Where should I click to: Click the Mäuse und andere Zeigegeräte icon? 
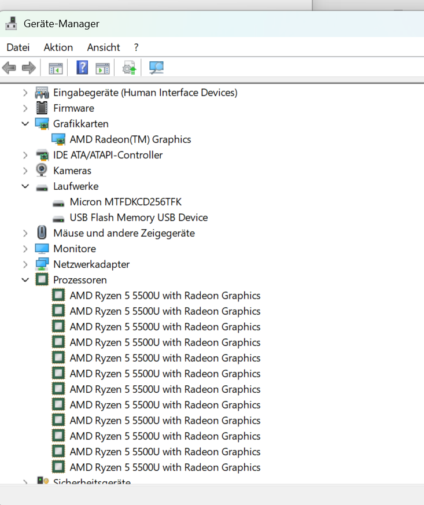point(42,232)
